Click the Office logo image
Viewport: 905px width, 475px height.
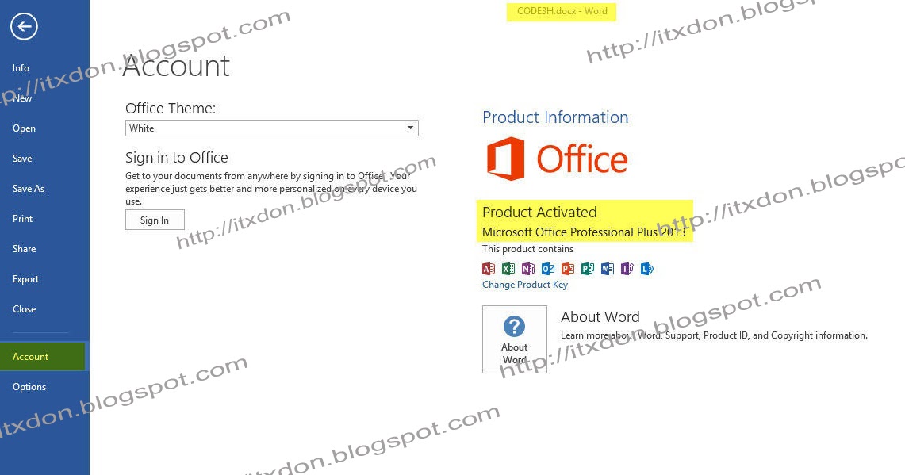tap(557, 159)
